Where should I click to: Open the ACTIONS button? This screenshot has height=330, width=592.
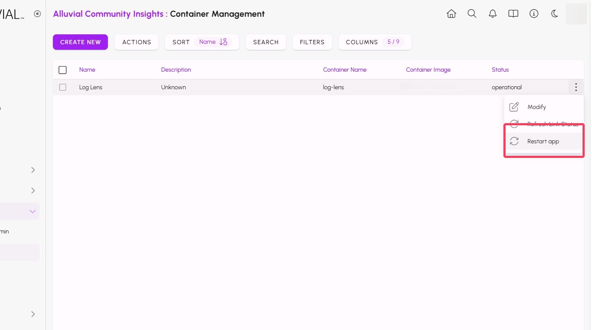tap(137, 42)
